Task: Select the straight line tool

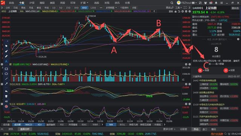Action: click(x=6, y=79)
